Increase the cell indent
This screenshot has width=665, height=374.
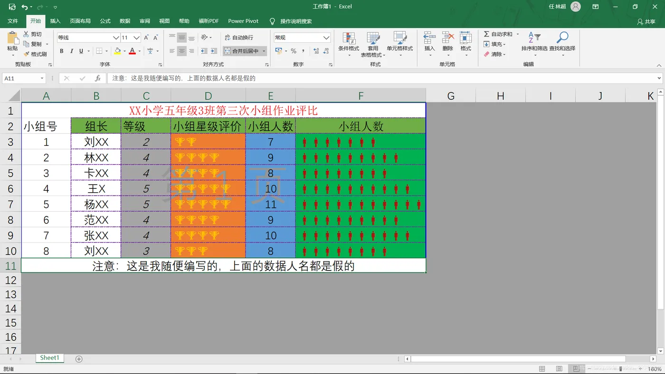214,51
